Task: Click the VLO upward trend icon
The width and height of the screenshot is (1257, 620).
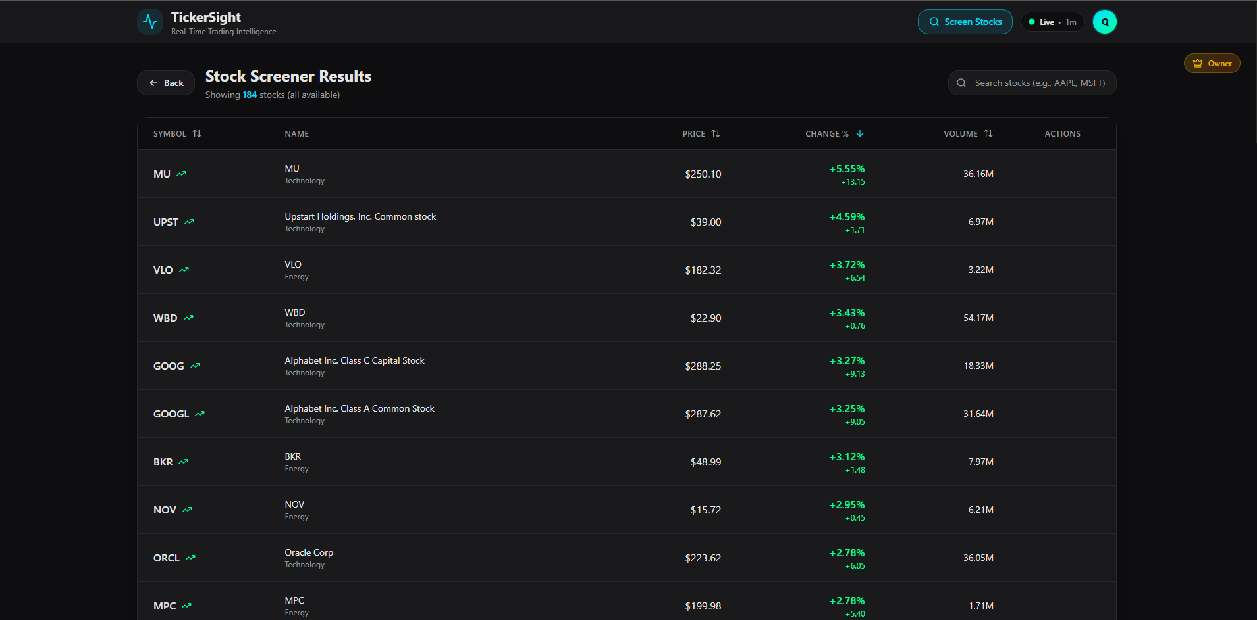Action: [x=184, y=270]
